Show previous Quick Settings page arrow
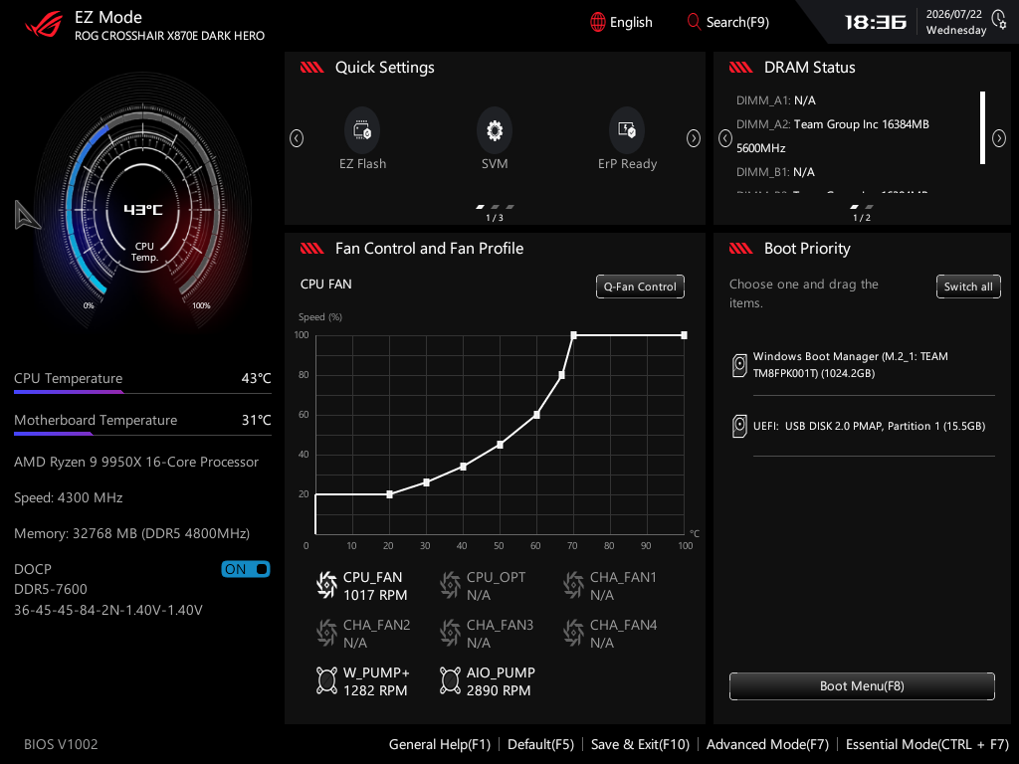 click(297, 138)
